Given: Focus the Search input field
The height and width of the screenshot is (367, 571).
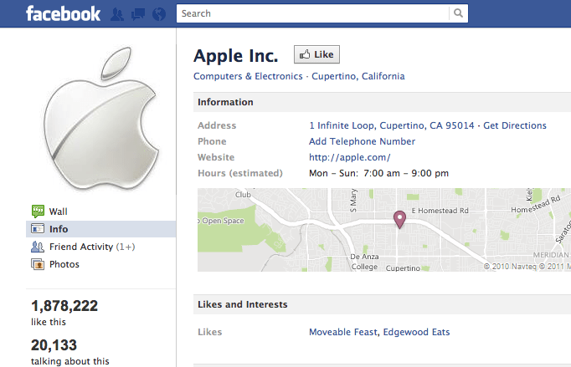Looking at the screenshot, I should (312, 13).
